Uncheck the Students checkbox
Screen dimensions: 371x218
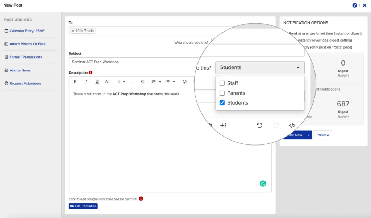click(222, 103)
